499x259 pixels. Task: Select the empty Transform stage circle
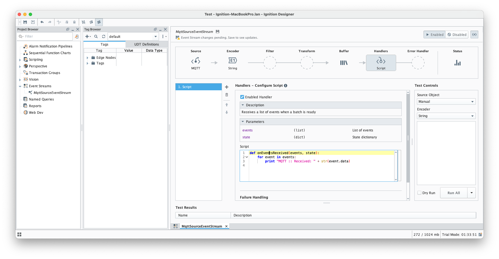(x=307, y=63)
